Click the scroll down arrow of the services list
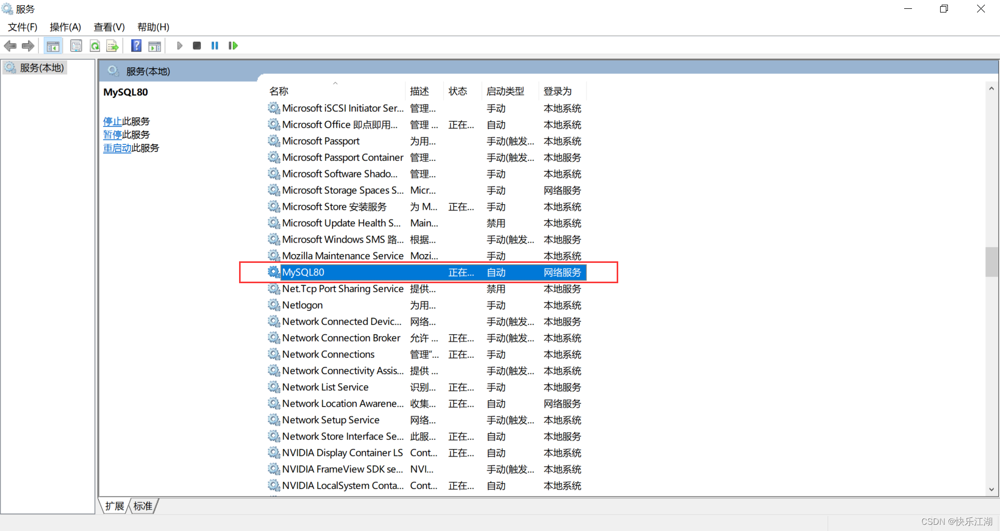The image size is (1000, 531). pyautogui.click(x=991, y=489)
